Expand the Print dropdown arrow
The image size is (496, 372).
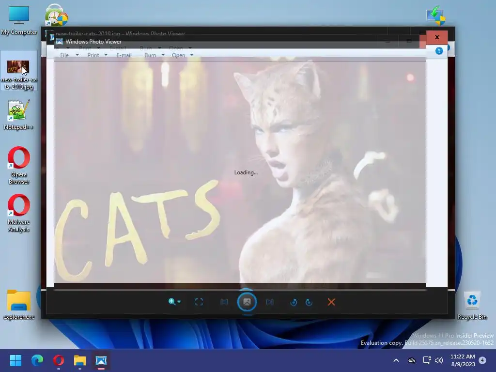[x=106, y=55]
